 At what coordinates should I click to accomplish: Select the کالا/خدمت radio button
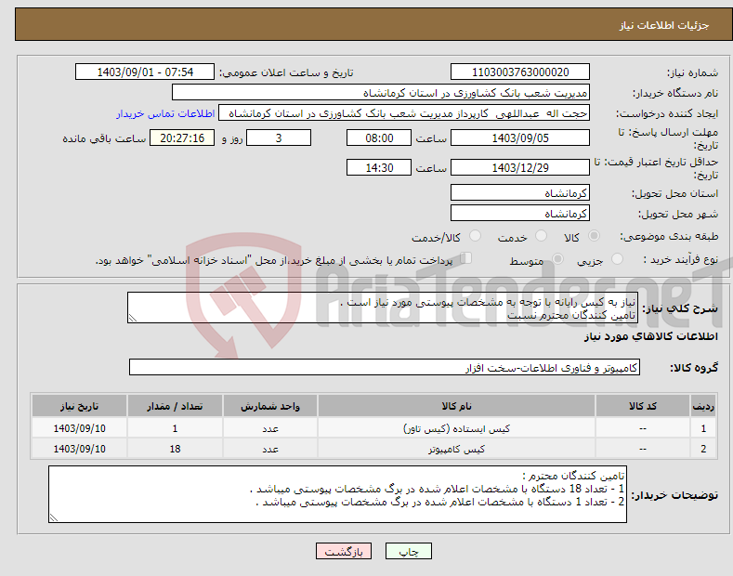pyautogui.click(x=475, y=236)
